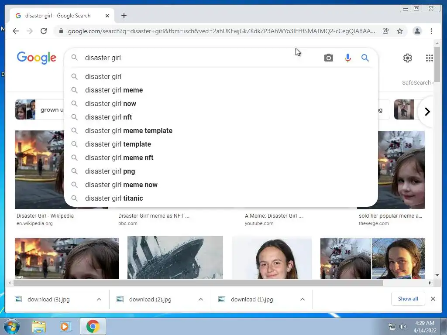Click the camera search-by-image icon
Image resolution: width=447 pixels, height=335 pixels.
click(328, 58)
